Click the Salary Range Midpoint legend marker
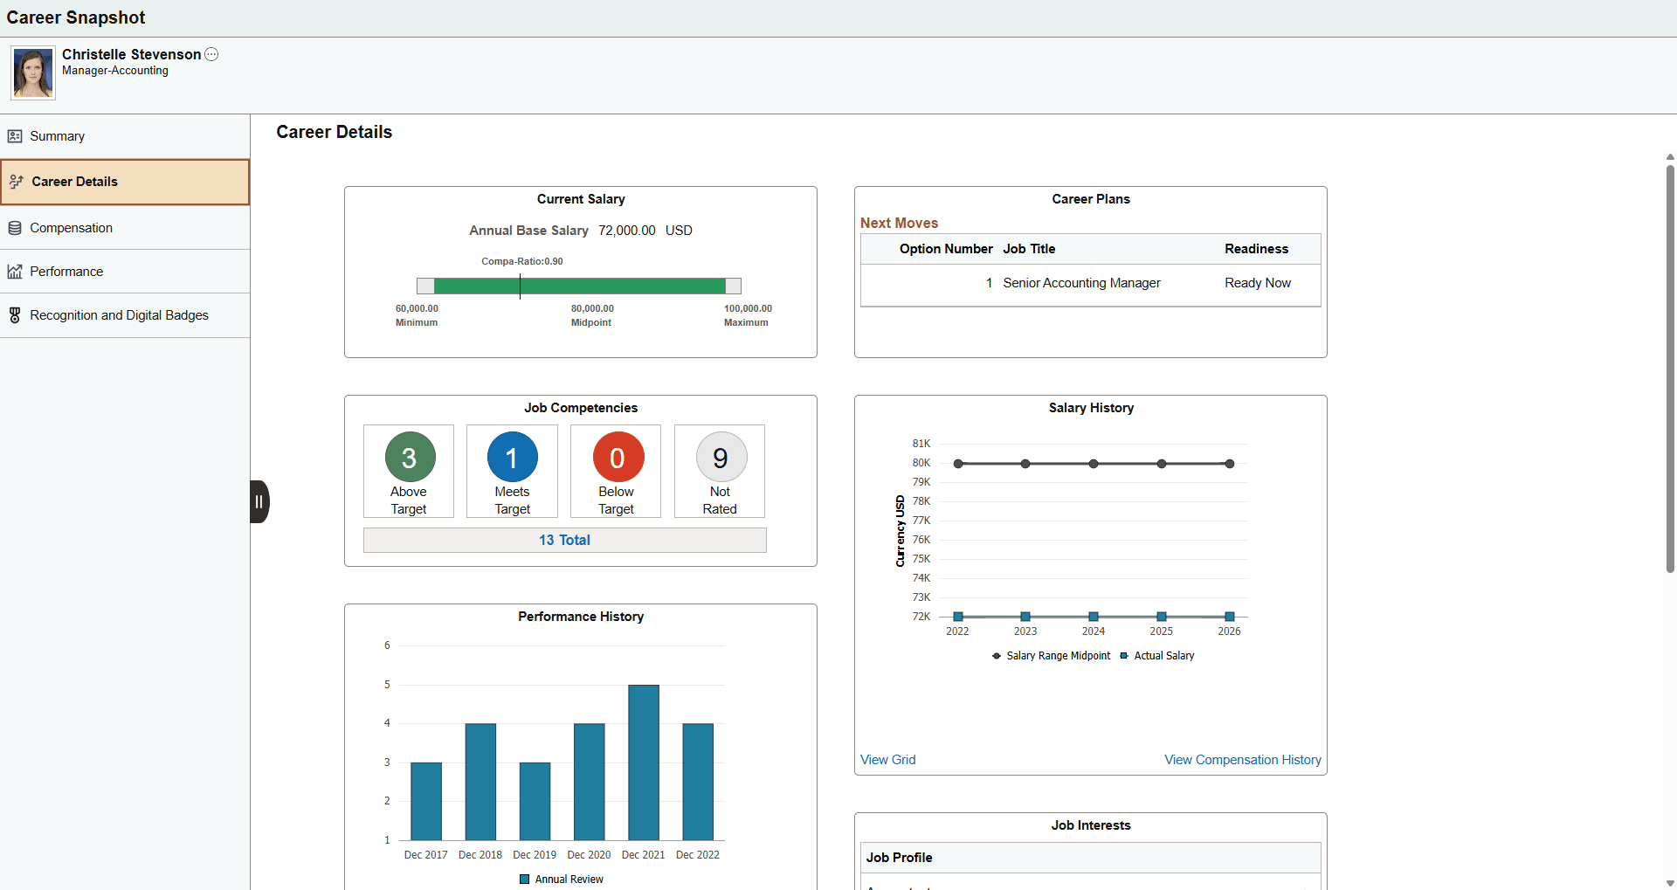This screenshot has width=1677, height=890. 997,656
